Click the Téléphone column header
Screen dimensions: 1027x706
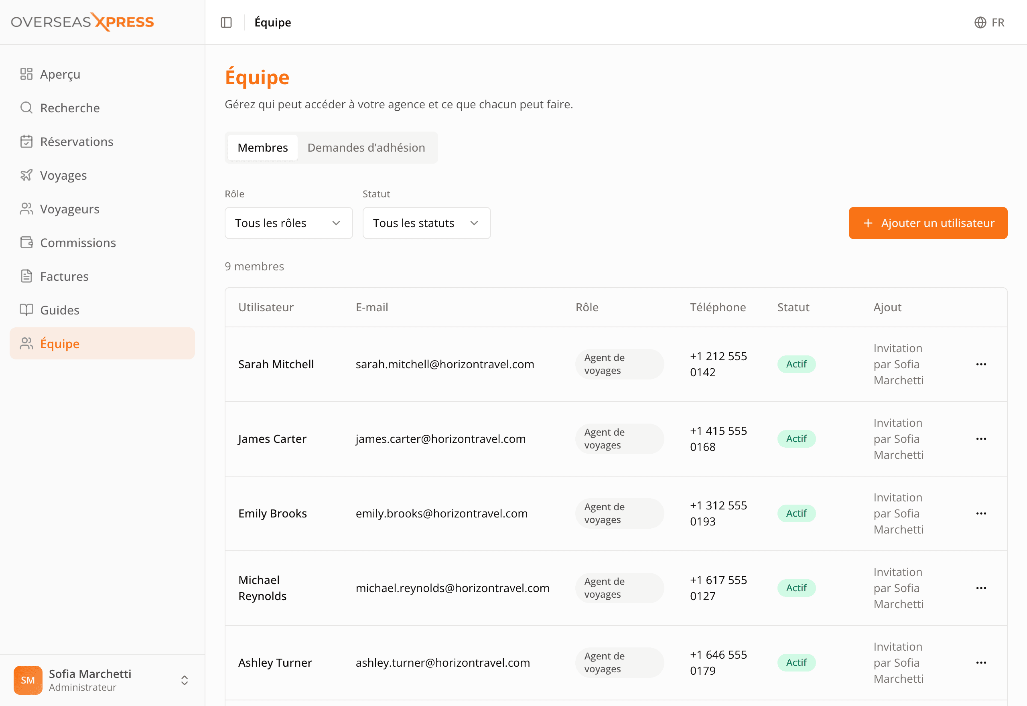(x=718, y=307)
